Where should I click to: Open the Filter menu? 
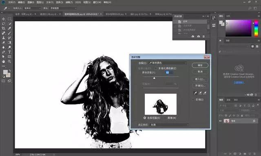click(x=69, y=2)
